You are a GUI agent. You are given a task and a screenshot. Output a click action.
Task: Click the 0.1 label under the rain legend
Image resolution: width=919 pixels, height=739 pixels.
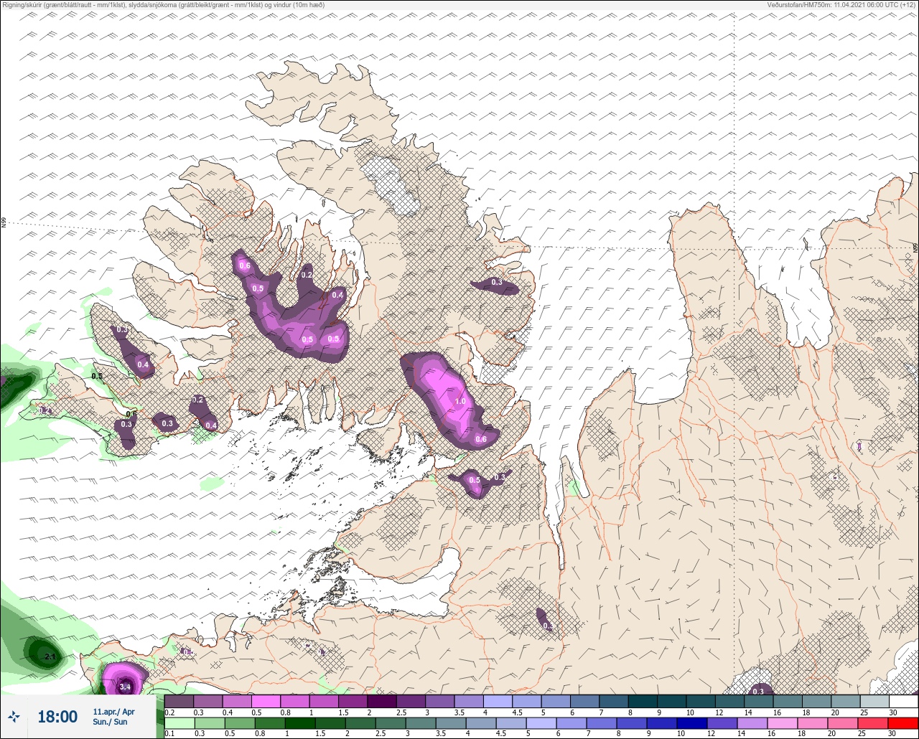coord(169,733)
